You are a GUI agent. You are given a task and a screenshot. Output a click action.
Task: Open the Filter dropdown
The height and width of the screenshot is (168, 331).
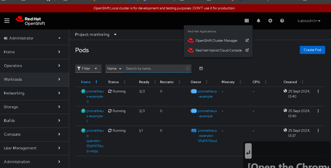[88, 68]
